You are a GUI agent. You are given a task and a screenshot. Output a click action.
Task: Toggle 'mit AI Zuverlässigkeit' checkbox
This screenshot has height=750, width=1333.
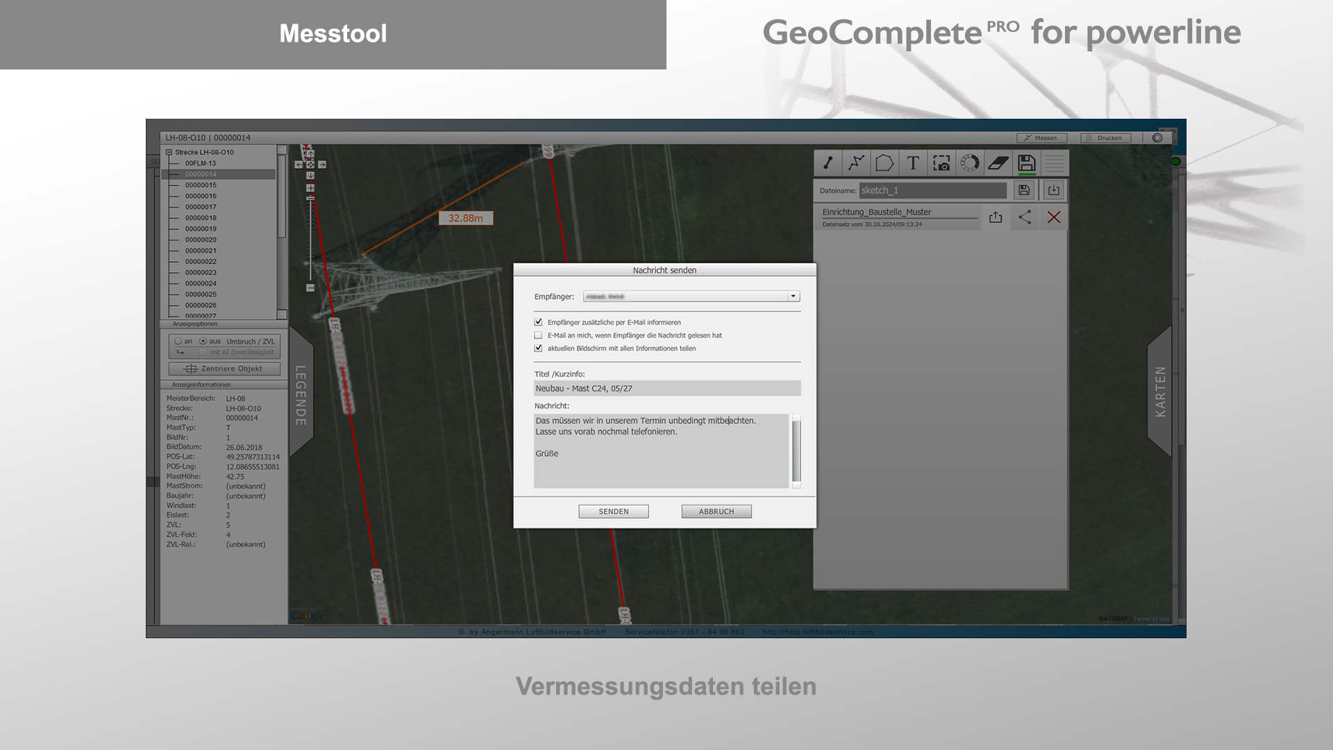tap(203, 352)
